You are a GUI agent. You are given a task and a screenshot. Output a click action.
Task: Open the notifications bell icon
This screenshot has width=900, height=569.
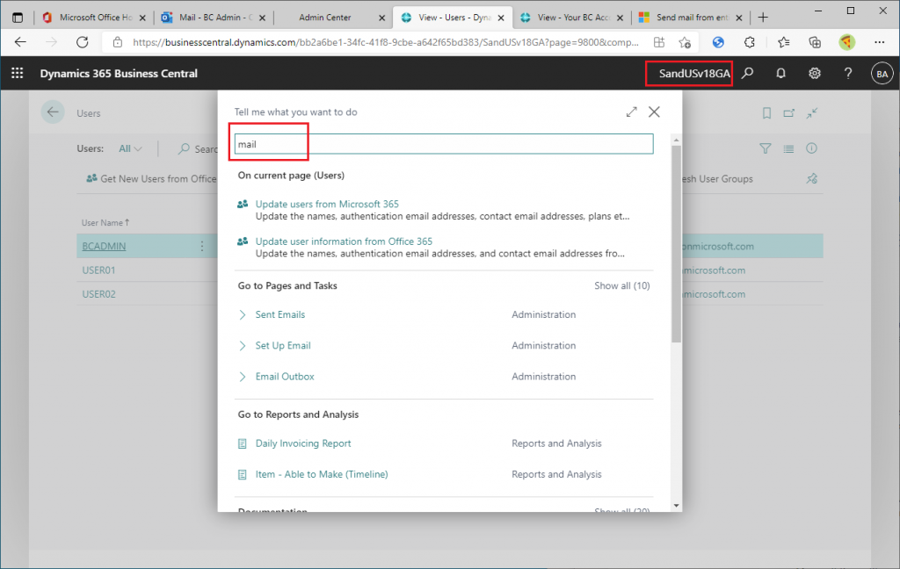click(780, 74)
